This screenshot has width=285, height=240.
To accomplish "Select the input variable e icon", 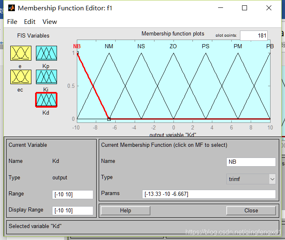I will coord(21,53).
